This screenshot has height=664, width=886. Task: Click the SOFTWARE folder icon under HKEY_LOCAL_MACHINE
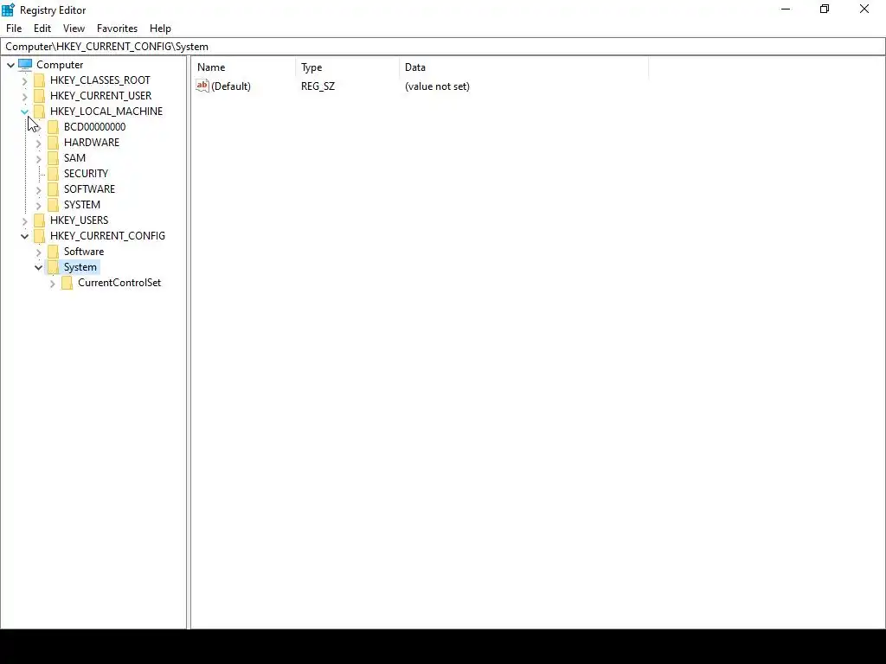53,189
